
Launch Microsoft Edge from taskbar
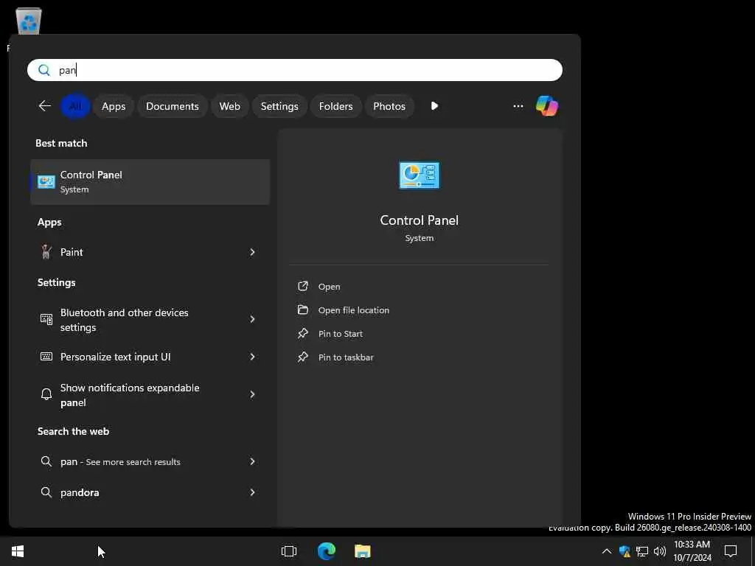(327, 551)
